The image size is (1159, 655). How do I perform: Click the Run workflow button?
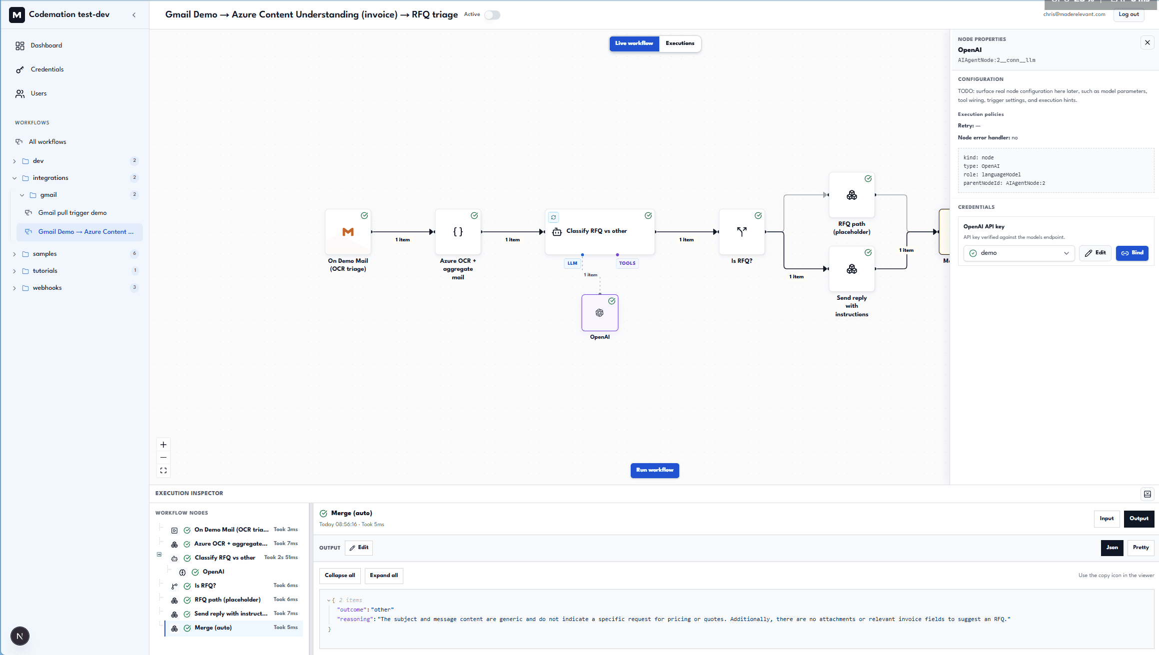(x=655, y=470)
